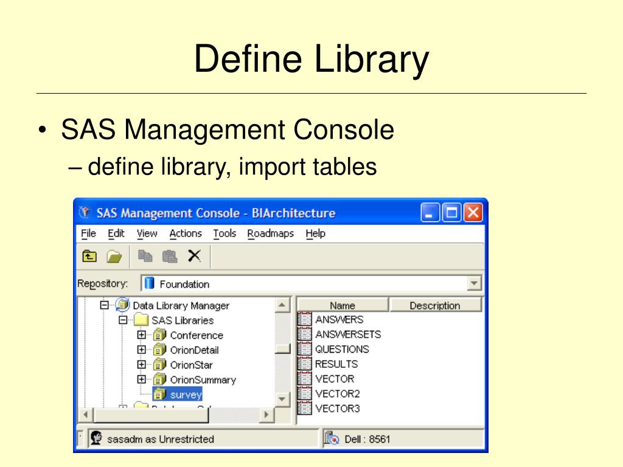Click tree scrollbar up arrow
This screenshot has width=623, height=467.
pyautogui.click(x=282, y=305)
